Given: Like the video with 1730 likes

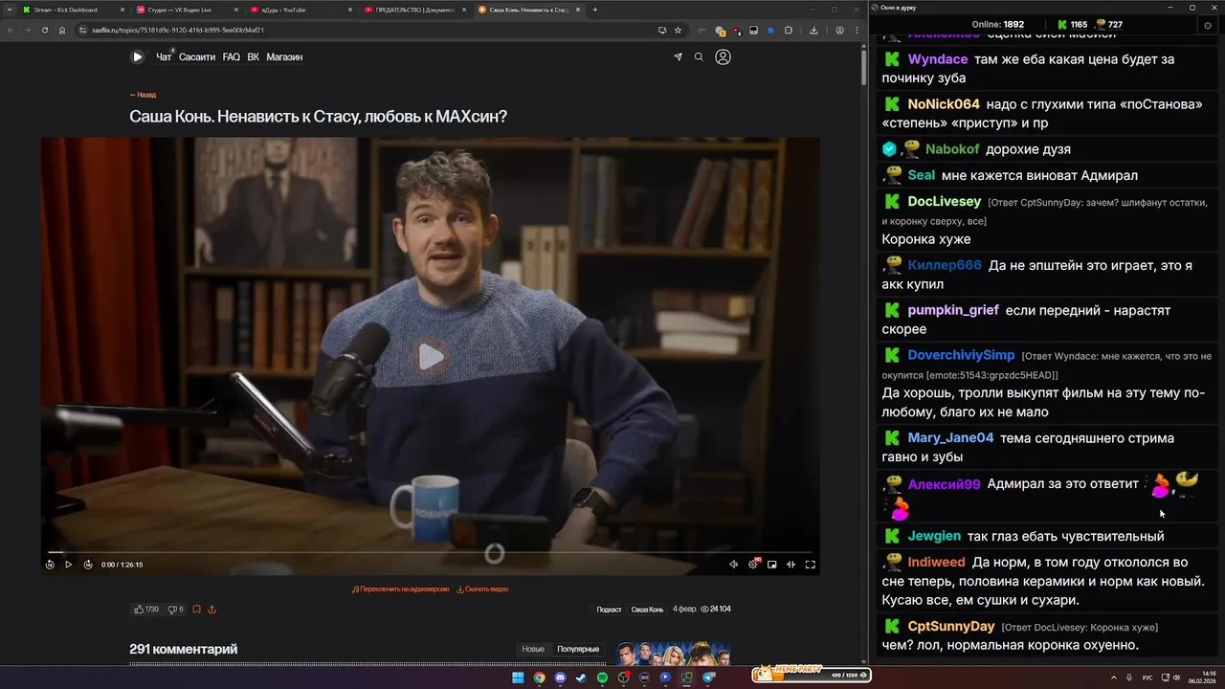Looking at the screenshot, I should click(146, 610).
